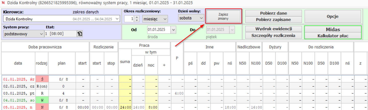Click the Praca column group header
368x110 pixels.
coord(144,45)
